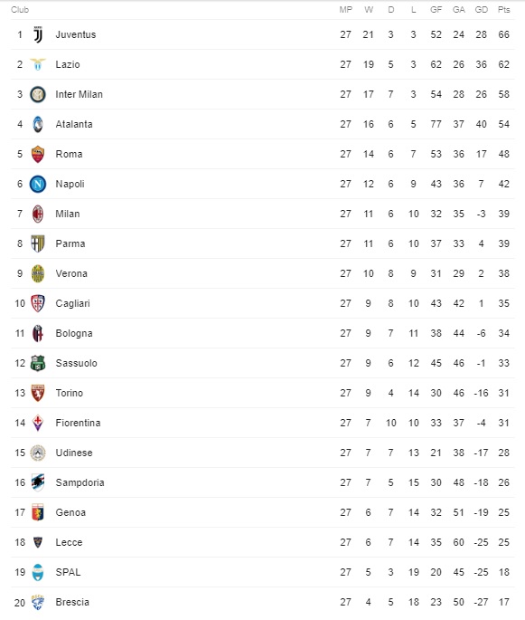This screenshot has width=525, height=620.
Task: Open the Roma crest icon
Action: 38,154
